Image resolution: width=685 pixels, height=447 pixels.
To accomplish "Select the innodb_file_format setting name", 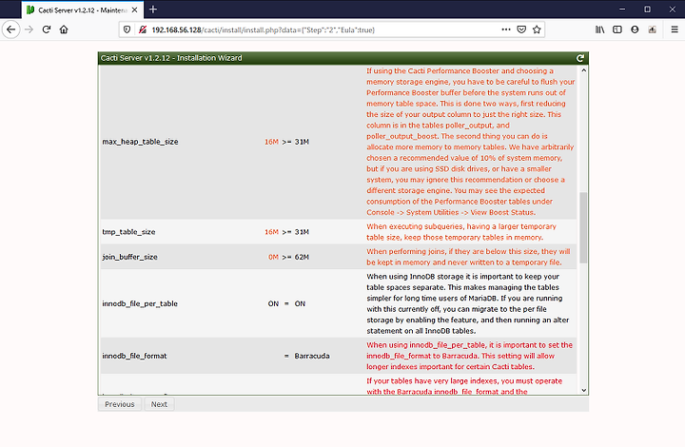I will click(x=134, y=357).
